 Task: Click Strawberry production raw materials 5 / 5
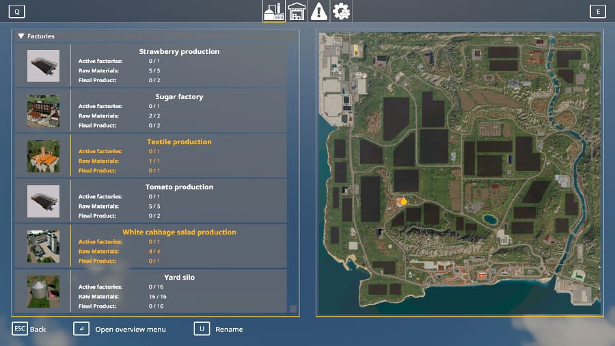click(154, 70)
